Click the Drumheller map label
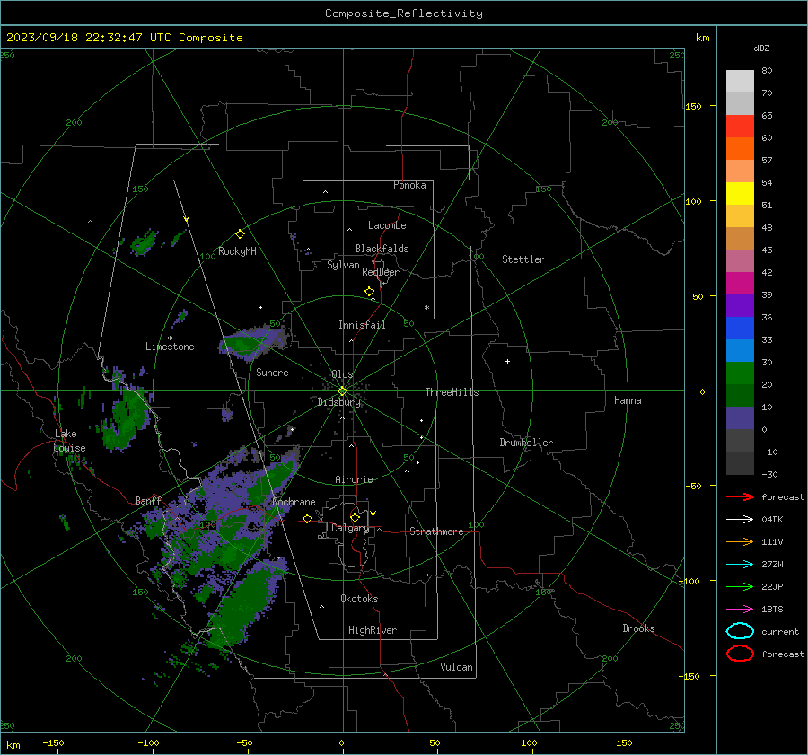Screen dimensions: 808x755 point(526,443)
